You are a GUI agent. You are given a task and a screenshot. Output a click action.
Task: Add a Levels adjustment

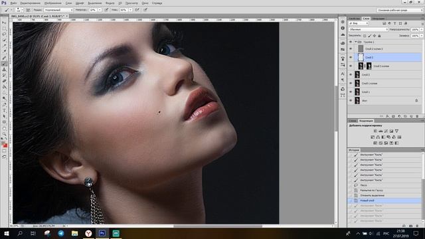(381, 131)
